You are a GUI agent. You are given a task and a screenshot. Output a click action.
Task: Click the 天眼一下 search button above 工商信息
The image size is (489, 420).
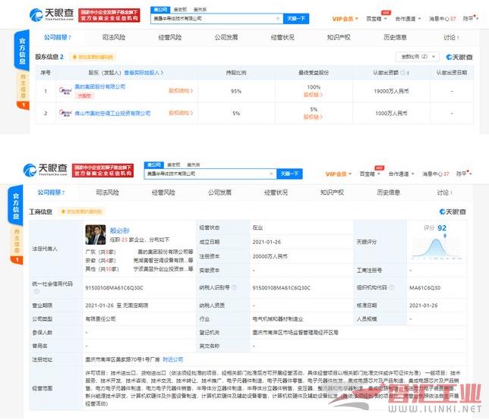click(289, 174)
